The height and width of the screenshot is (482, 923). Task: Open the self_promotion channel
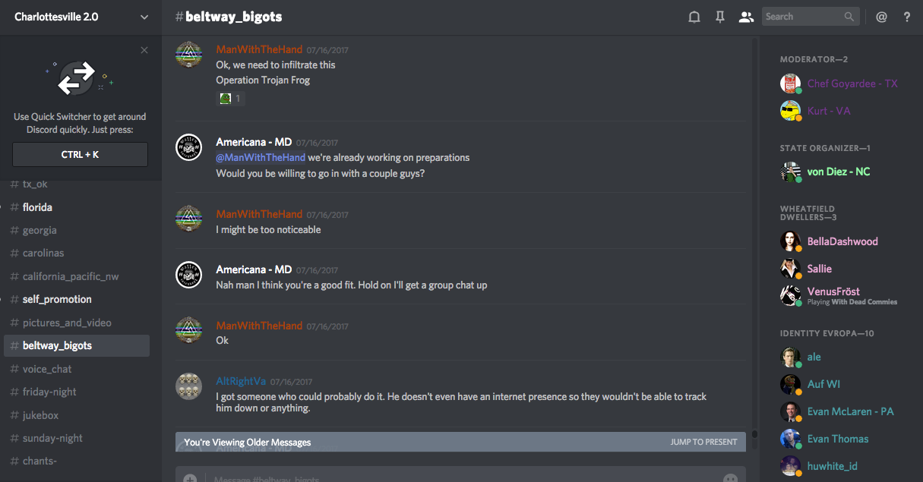pos(57,299)
